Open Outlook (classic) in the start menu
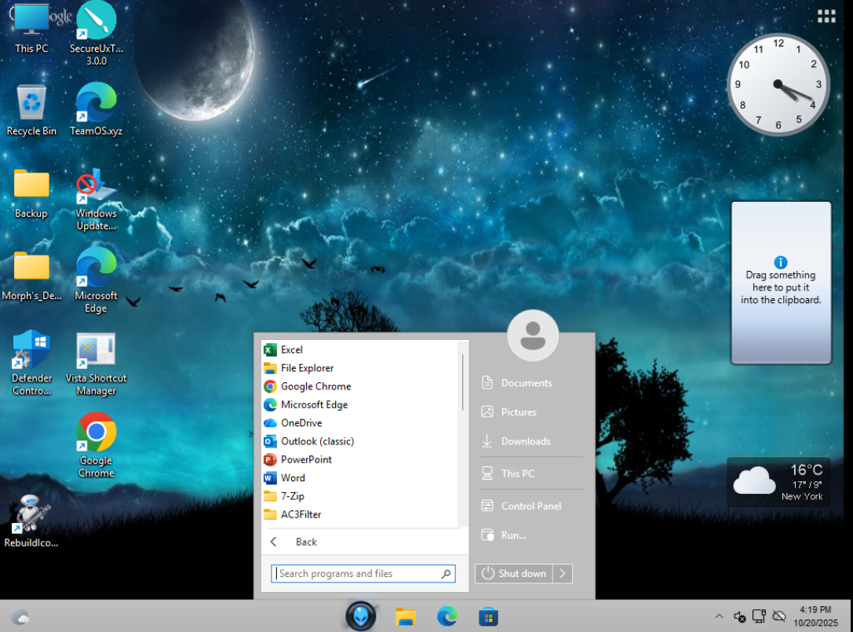 316,441
